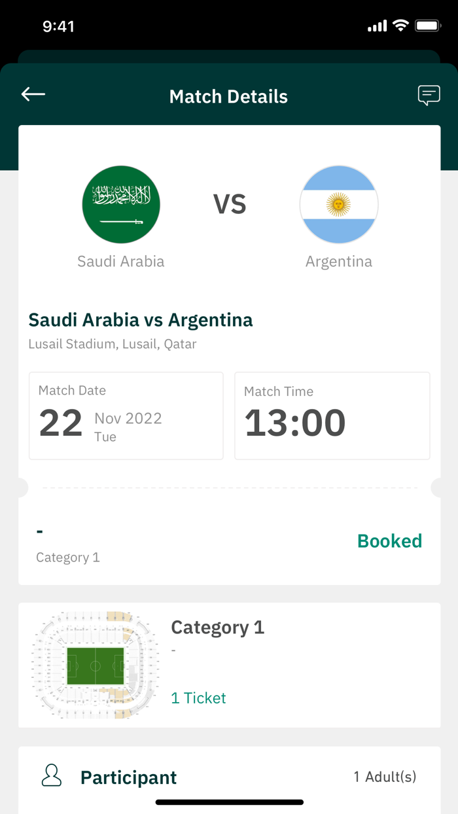Tap the Saudi Arabia flag icon
Screen dimensions: 458x814
point(121,204)
